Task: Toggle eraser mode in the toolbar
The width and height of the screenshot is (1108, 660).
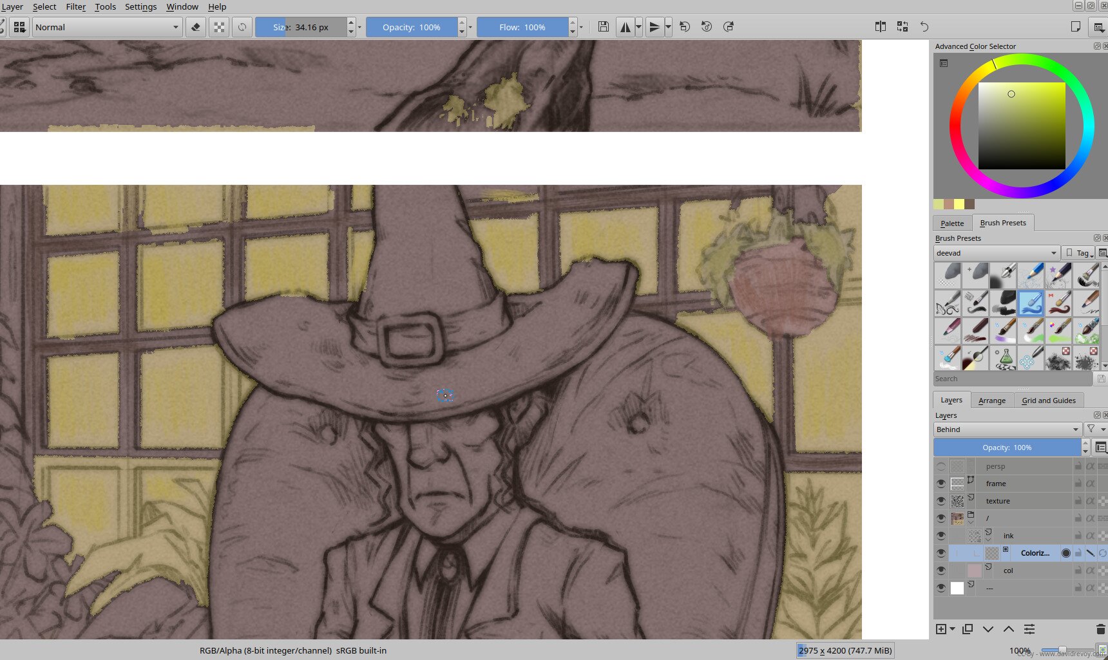Action: 196,27
